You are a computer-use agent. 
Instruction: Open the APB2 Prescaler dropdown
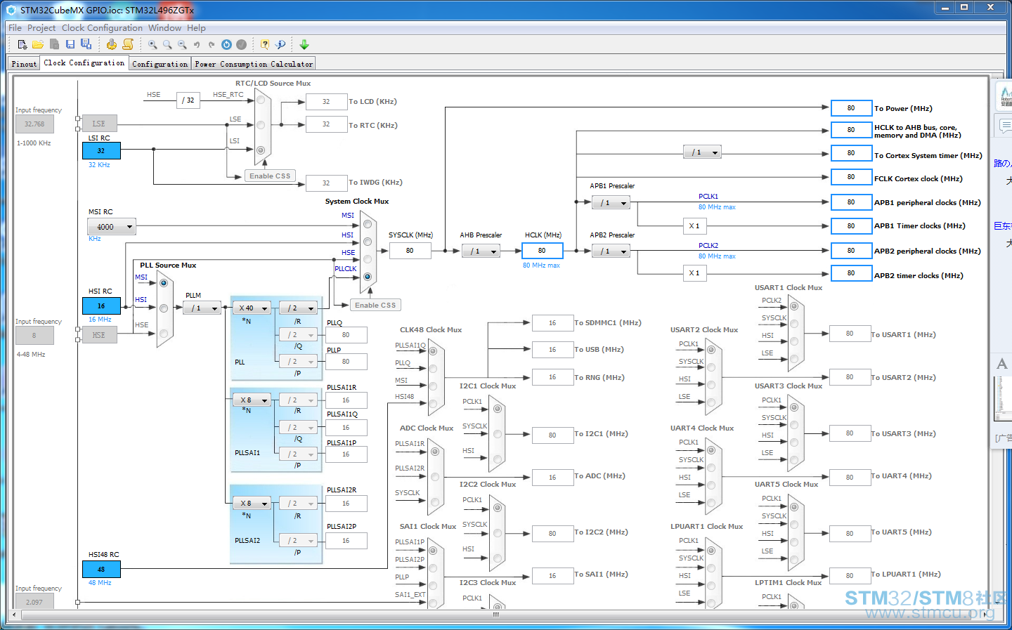(x=611, y=251)
